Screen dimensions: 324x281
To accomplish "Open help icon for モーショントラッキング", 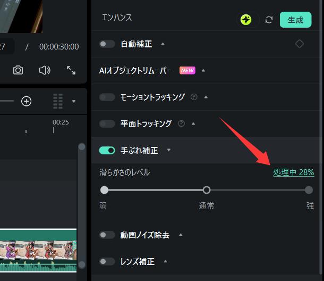I will (x=194, y=97).
